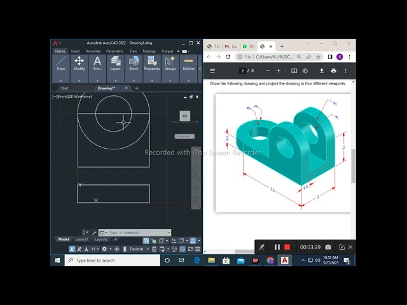Bookmark this page with the star icon
This screenshot has width=407, height=305.
(318, 57)
